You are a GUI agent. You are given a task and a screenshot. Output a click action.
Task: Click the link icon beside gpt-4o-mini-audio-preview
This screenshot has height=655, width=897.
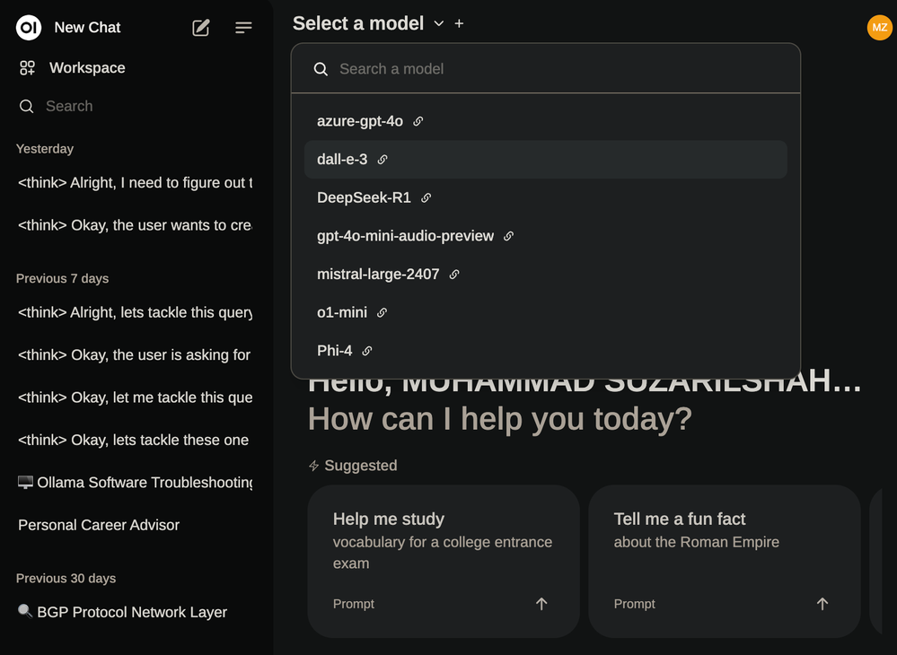tap(508, 236)
